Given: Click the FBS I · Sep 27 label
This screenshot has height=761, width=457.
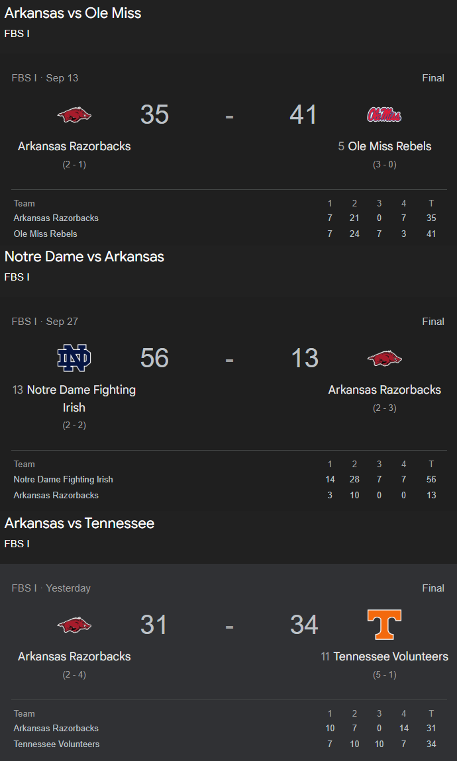Looking at the screenshot, I should [44, 322].
